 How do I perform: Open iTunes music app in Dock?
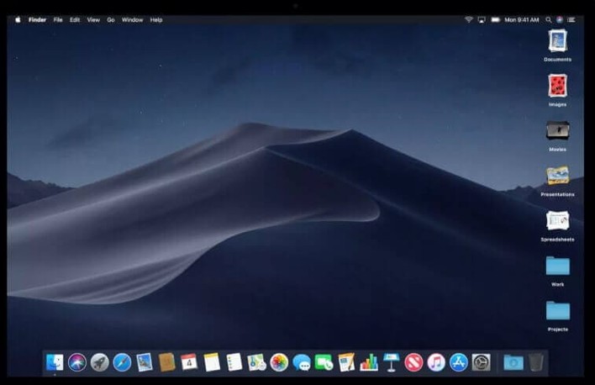tap(436, 362)
